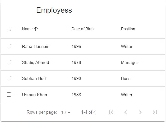Screen dimensions: 166x132
Task: Go to the previous page
Action: point(126,112)
